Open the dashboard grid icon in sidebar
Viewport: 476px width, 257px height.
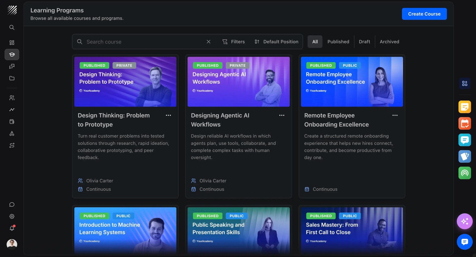pos(12,43)
